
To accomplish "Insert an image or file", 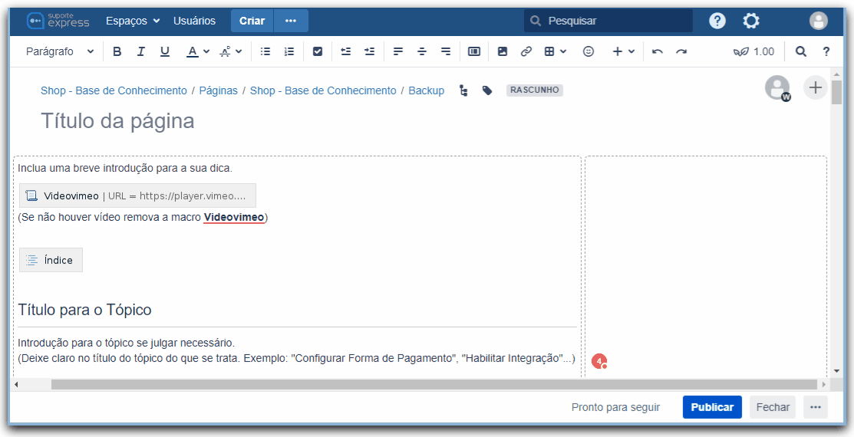I will (503, 51).
